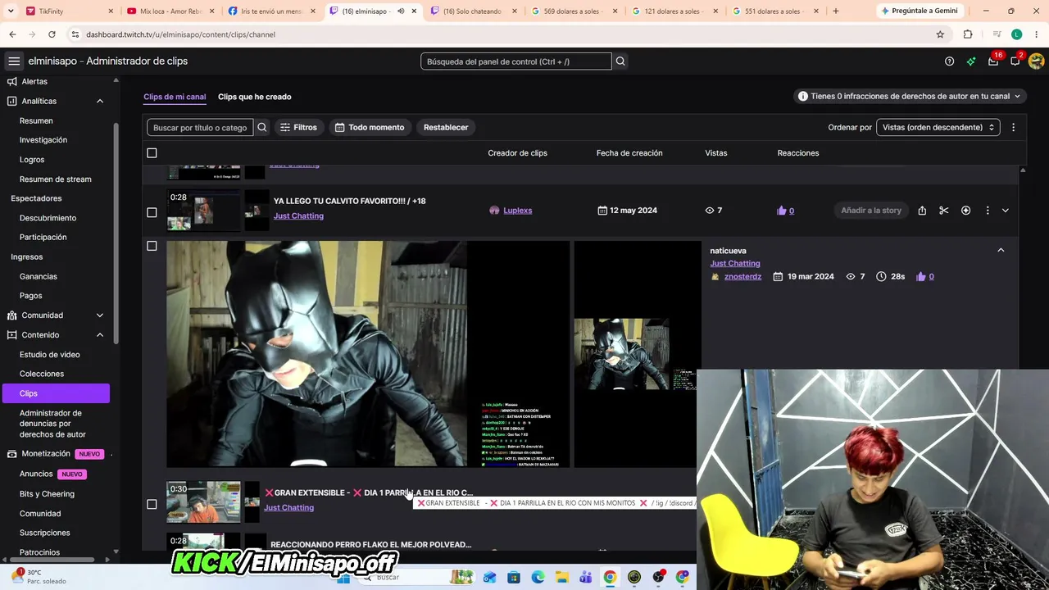The height and width of the screenshot is (590, 1049).
Task: Open the help question mark icon
Action: [x=949, y=61]
